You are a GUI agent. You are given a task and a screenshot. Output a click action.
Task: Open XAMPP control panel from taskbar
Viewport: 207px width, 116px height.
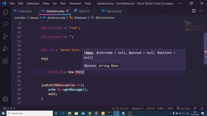pos(103,113)
